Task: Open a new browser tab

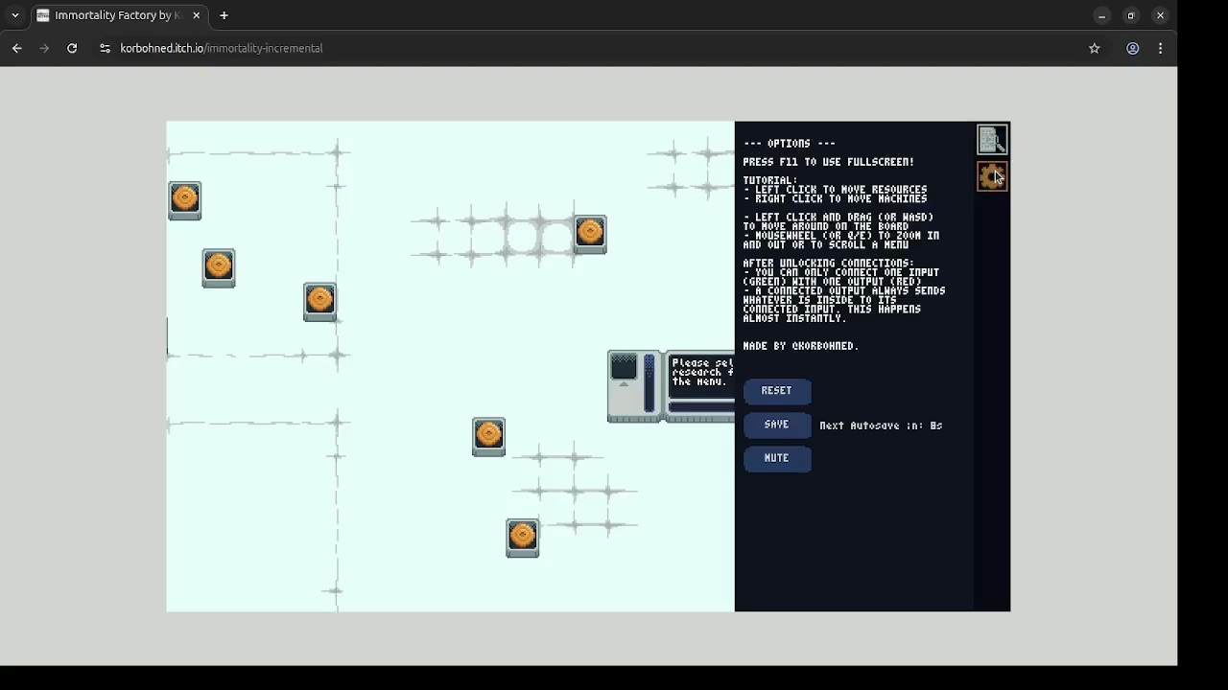Action: [224, 15]
